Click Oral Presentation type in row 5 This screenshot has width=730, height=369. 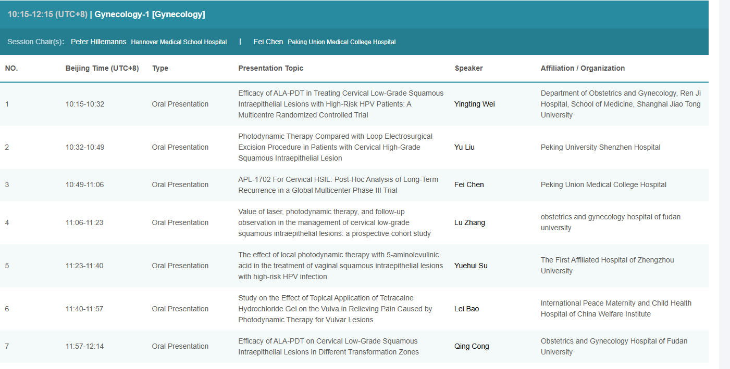[180, 266]
